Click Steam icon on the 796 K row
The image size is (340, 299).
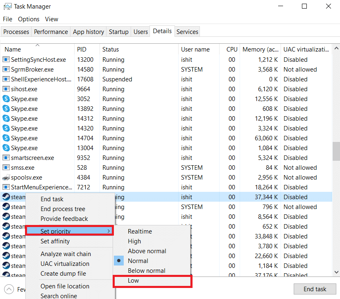pos(6,207)
